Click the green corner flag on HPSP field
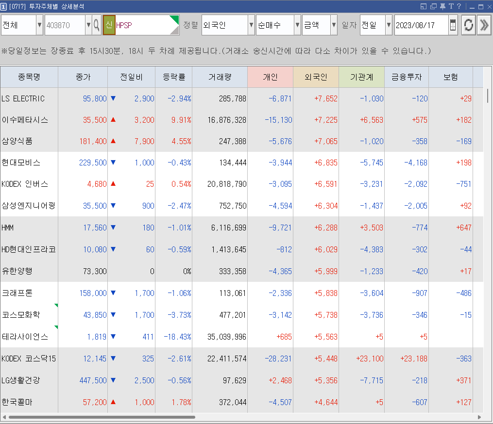 click(x=175, y=19)
